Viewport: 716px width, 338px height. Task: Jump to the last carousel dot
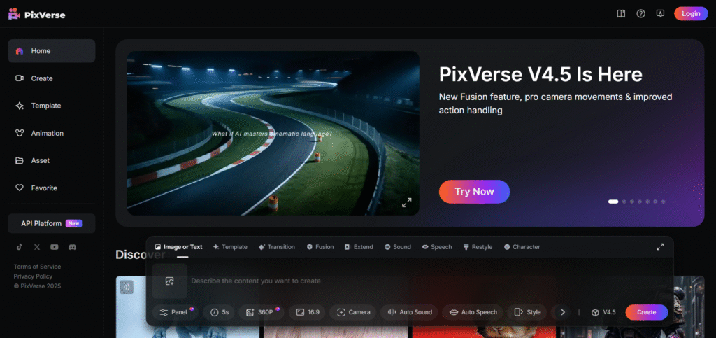point(663,202)
